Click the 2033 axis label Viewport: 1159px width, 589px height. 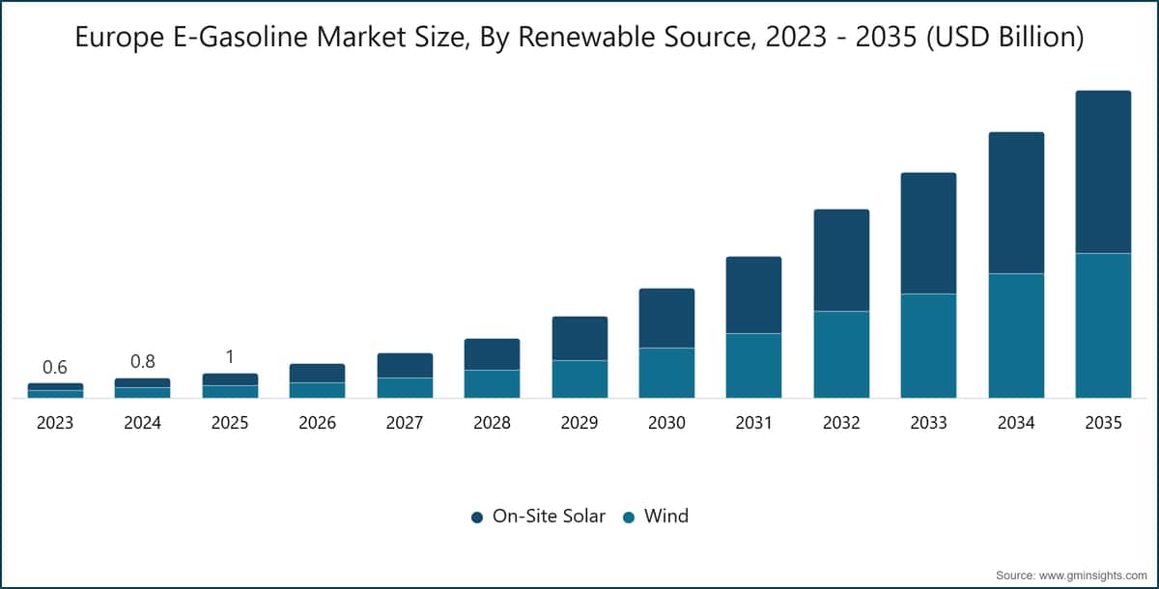[x=928, y=423]
